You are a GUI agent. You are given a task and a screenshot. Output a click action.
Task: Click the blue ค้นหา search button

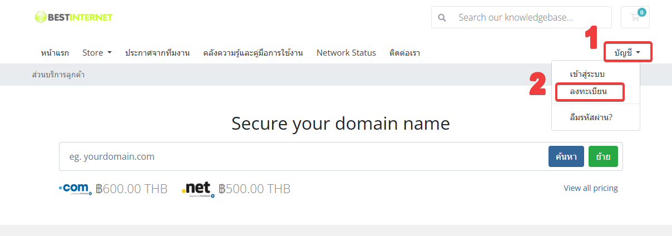[566, 156]
